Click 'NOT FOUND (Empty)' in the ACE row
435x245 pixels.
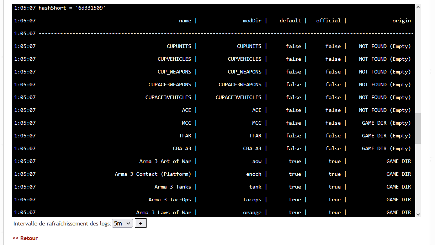385,110
